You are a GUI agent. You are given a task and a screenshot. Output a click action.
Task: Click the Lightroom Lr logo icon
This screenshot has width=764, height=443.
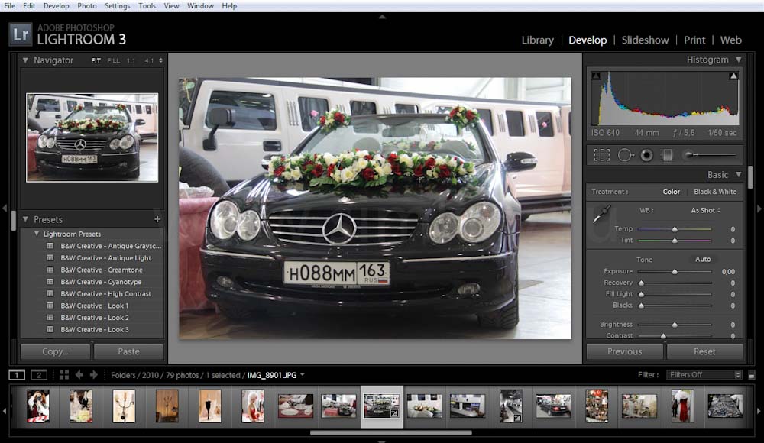[21, 34]
